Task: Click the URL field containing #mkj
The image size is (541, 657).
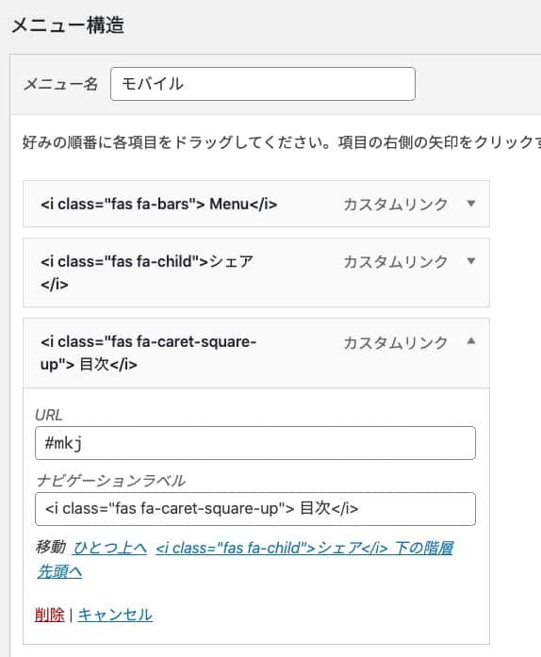Action: pos(255,443)
